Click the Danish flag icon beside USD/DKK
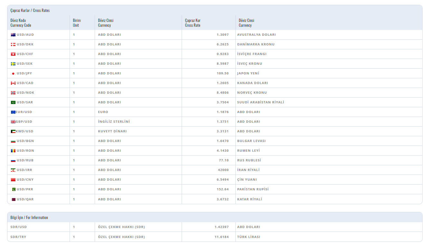Screen dimensions: 439x248 pos(13,44)
